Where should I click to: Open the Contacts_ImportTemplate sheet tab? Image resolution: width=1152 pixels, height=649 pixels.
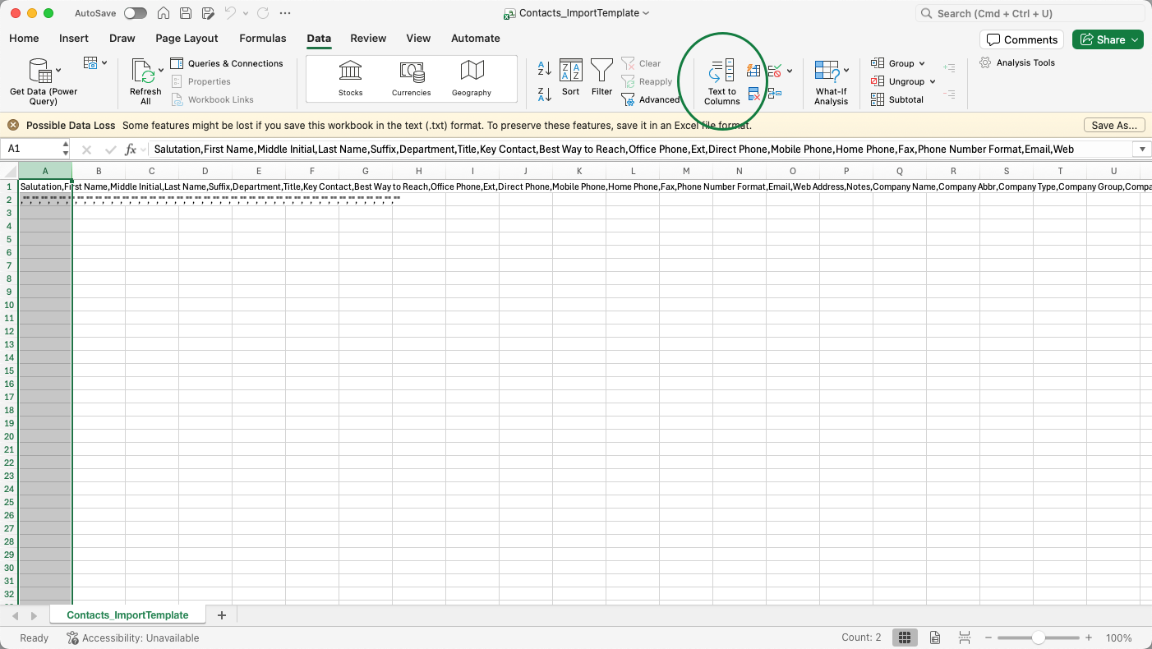click(127, 614)
